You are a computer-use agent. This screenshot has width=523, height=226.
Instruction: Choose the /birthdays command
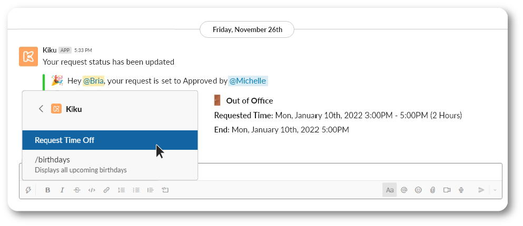[x=110, y=165]
